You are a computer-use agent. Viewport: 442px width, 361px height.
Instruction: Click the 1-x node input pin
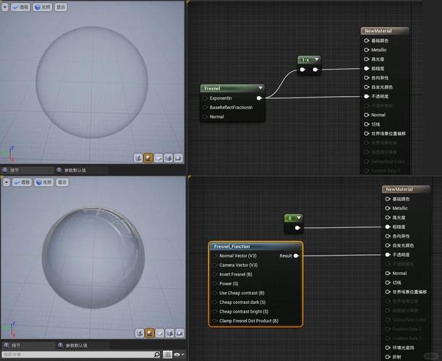tap(302, 69)
